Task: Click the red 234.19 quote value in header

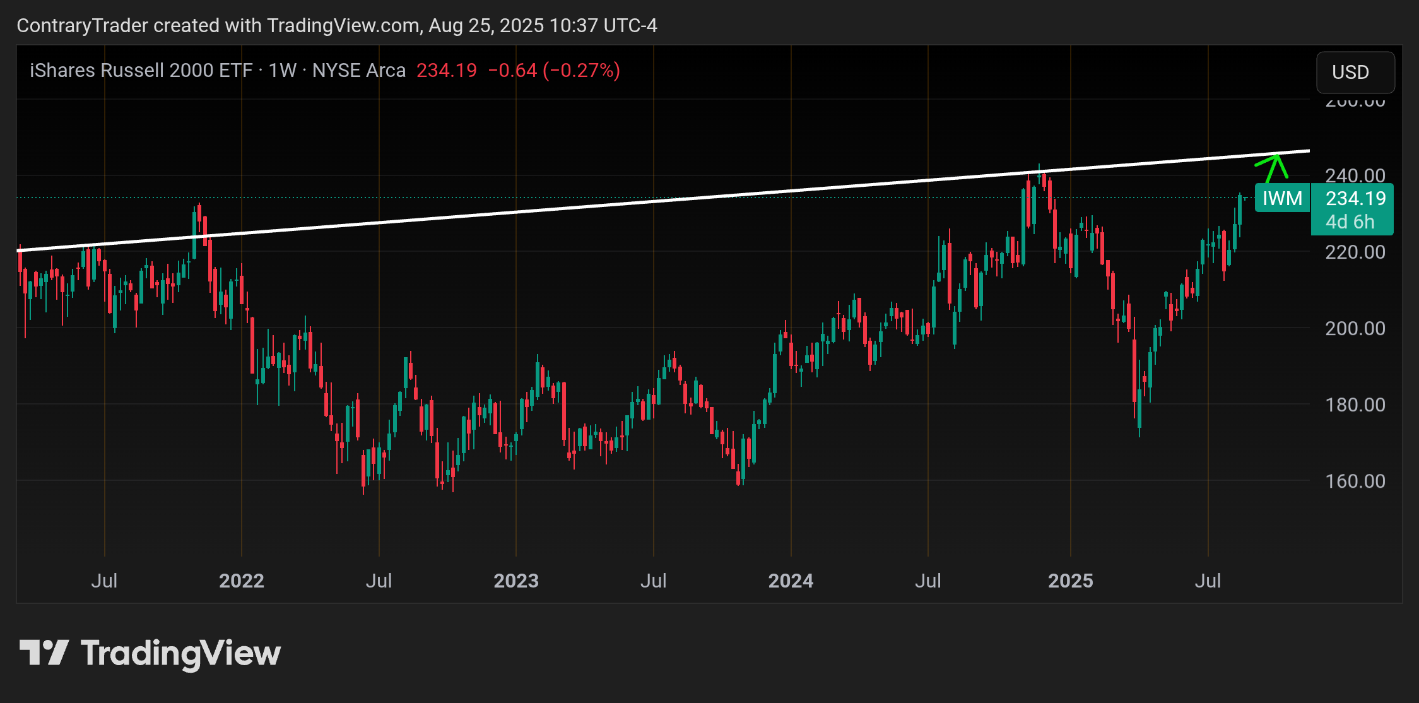Action: [447, 70]
